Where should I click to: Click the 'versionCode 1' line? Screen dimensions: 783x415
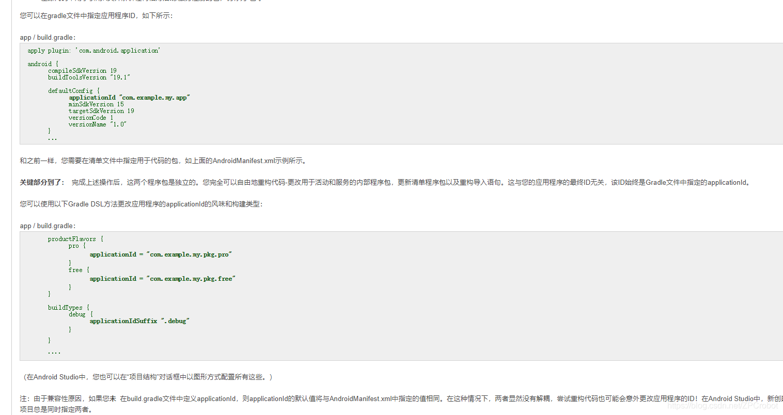point(91,118)
